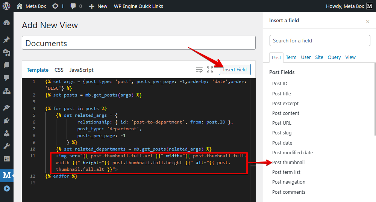Viewport: 376px width, 202px height.
Task: Click the Insert Field button
Action: click(x=235, y=69)
